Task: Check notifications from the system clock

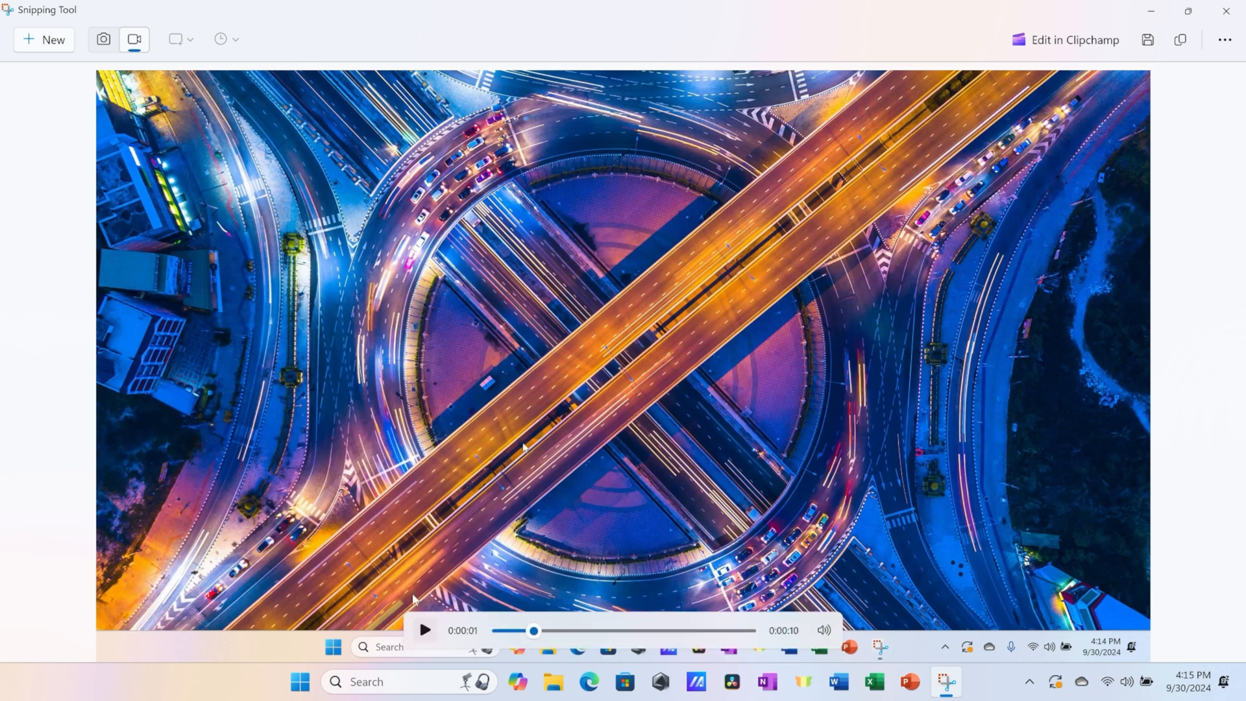Action: pos(1190,682)
